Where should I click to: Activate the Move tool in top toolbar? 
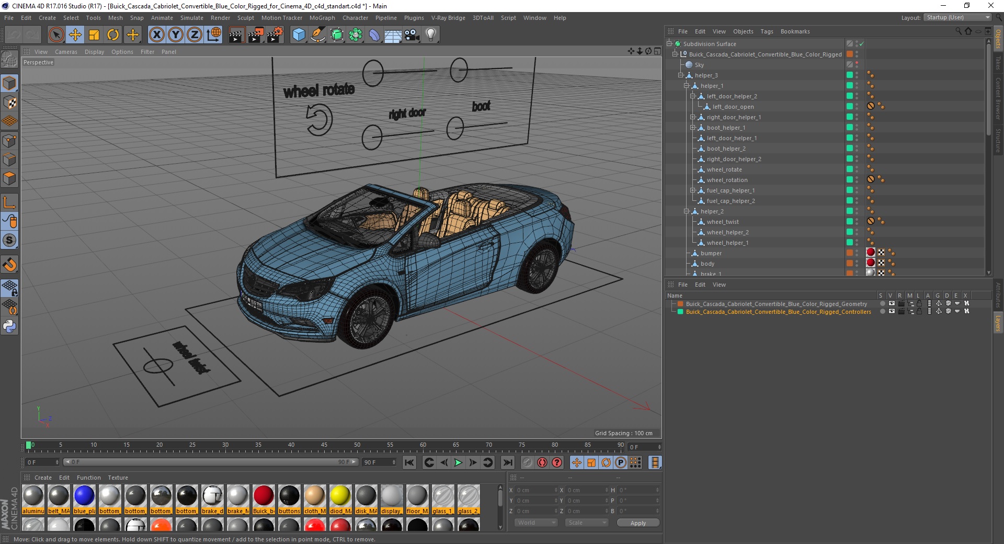pos(75,35)
